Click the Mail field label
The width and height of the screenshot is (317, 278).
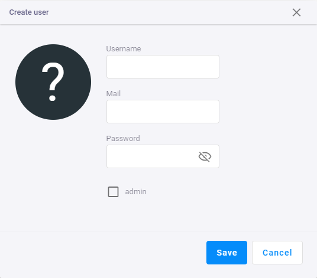pyautogui.click(x=114, y=94)
